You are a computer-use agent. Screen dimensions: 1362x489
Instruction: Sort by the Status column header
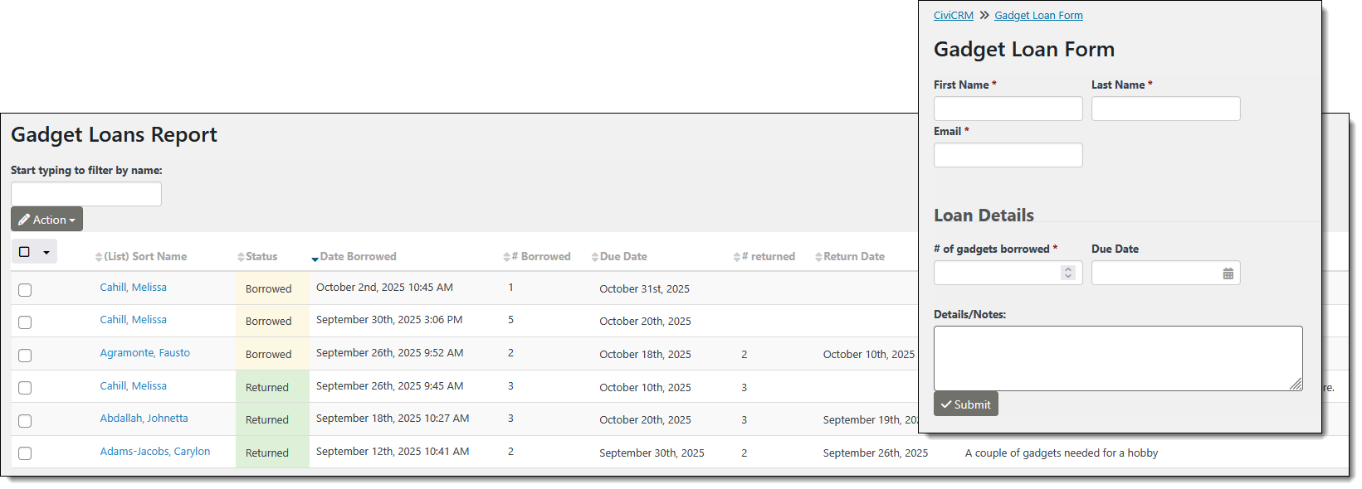click(x=261, y=257)
